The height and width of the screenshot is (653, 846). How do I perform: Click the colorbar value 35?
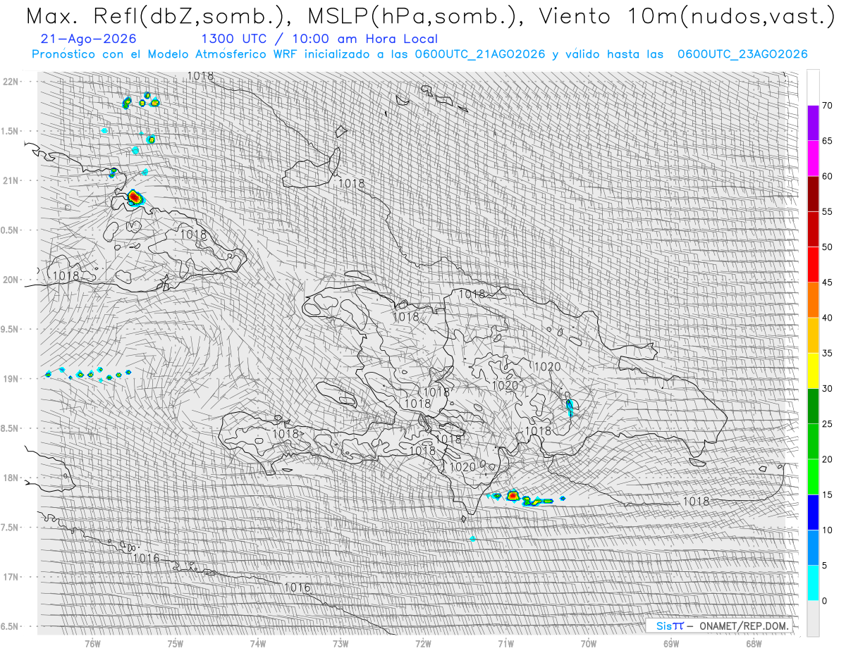pyautogui.click(x=827, y=353)
